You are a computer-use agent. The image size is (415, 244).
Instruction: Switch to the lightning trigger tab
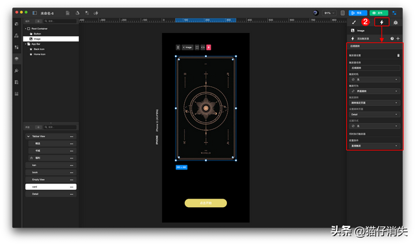click(382, 22)
